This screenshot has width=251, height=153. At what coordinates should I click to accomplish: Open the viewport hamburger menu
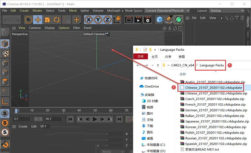(x=14, y=28)
